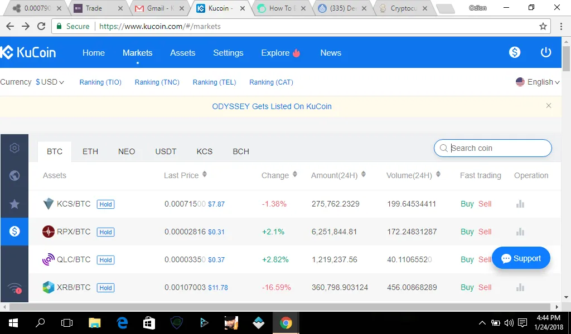Screen dimensions: 571x334
Task: Switch to the USDT market tab
Action: tap(166, 151)
